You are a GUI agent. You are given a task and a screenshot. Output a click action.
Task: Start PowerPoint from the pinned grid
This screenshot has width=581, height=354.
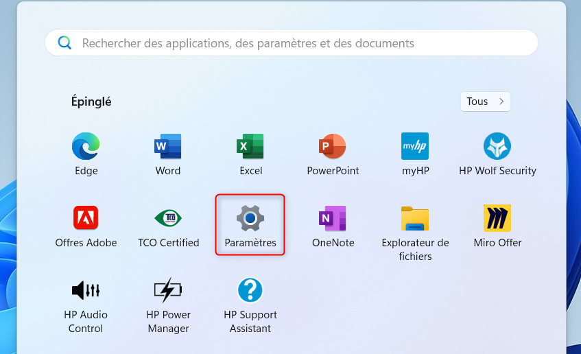(333, 147)
